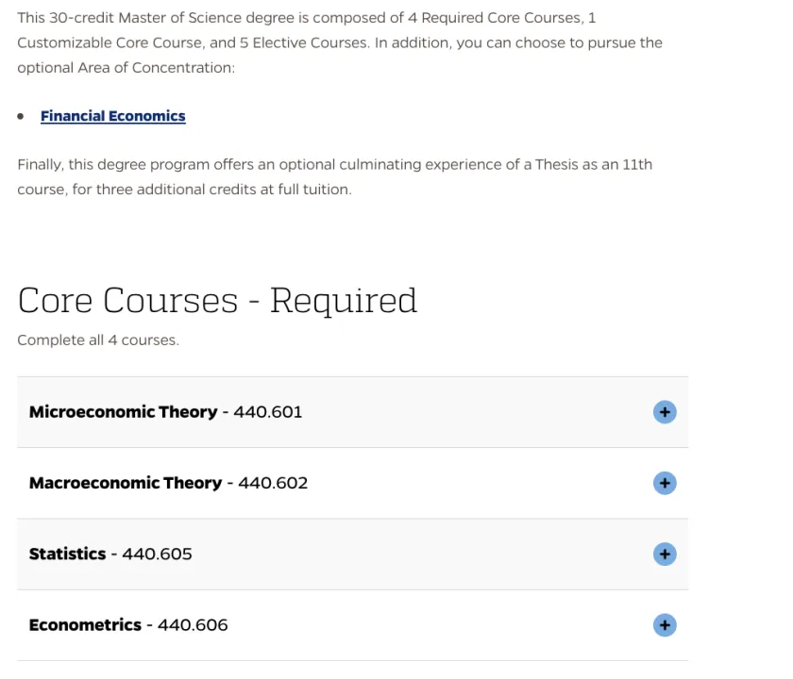The image size is (793, 679).
Task: Click the plus icon beside Macroeconomic Theory
Action: pos(665,483)
